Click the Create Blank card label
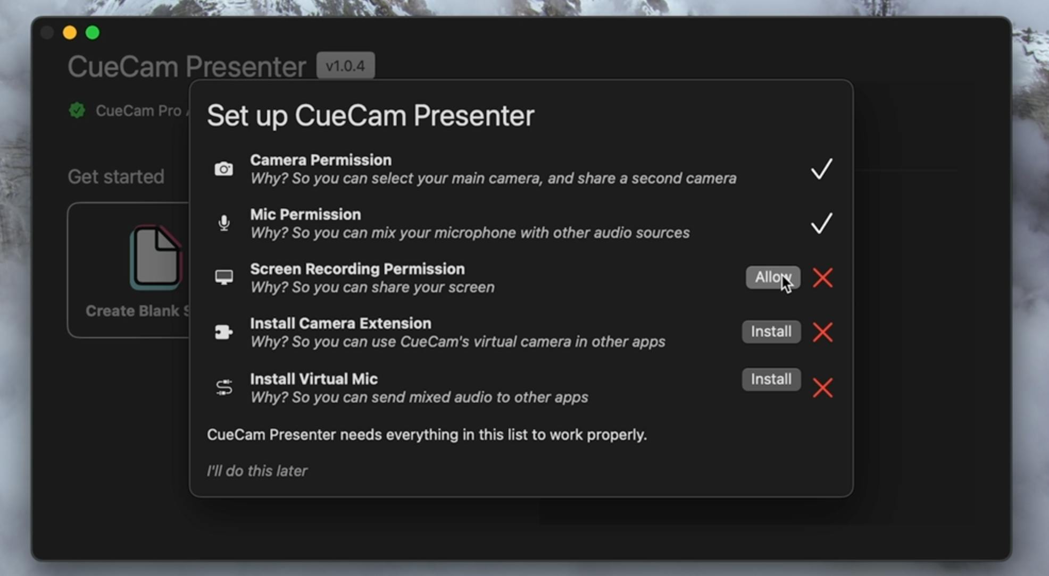Image resolution: width=1049 pixels, height=576 pixels. point(137,311)
